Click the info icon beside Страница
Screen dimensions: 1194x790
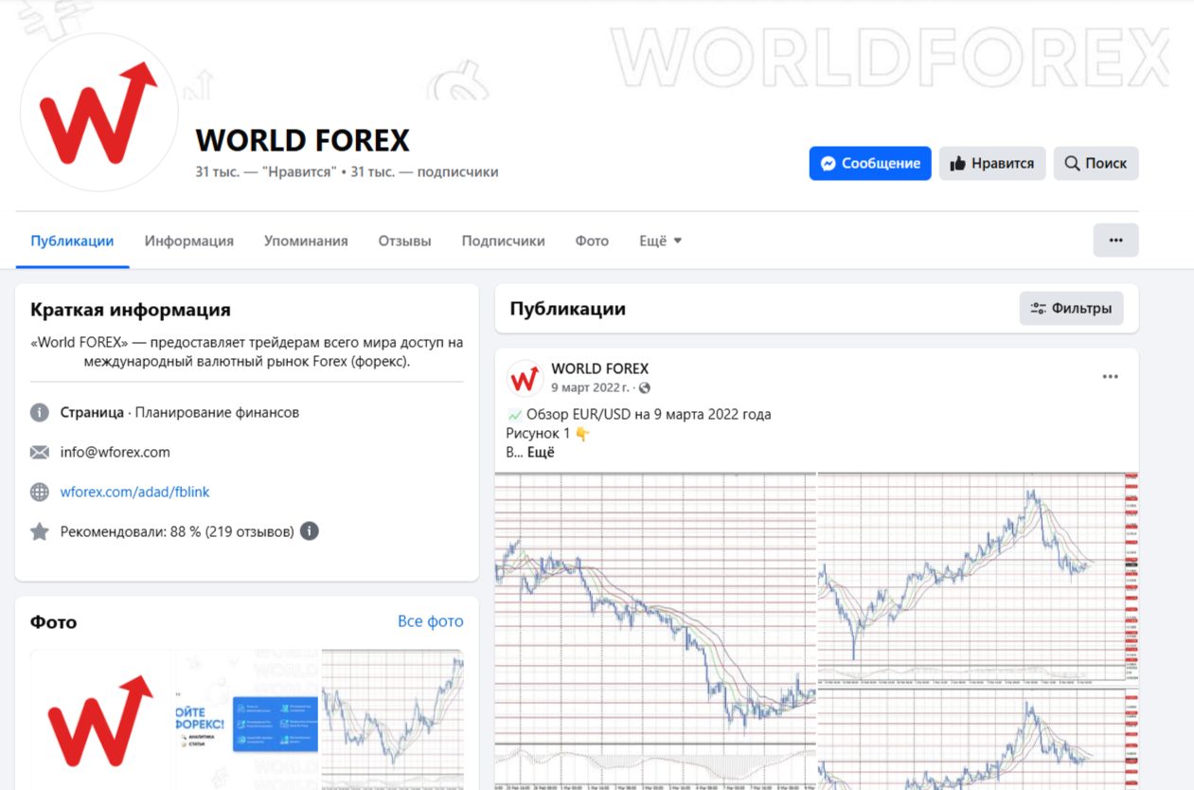point(39,413)
